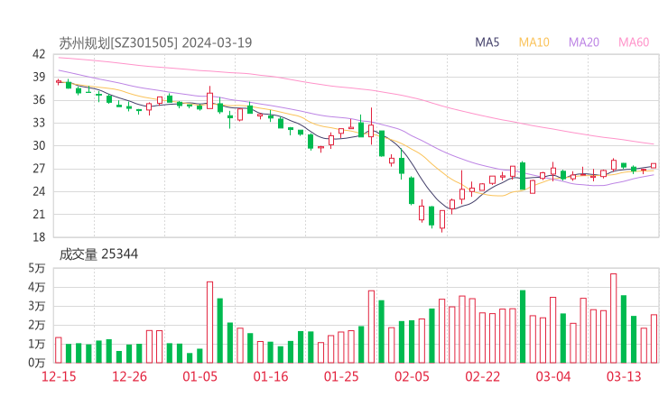Select the 12-15 date on the axis
Screen dimensions: 668x397
click(x=59, y=376)
